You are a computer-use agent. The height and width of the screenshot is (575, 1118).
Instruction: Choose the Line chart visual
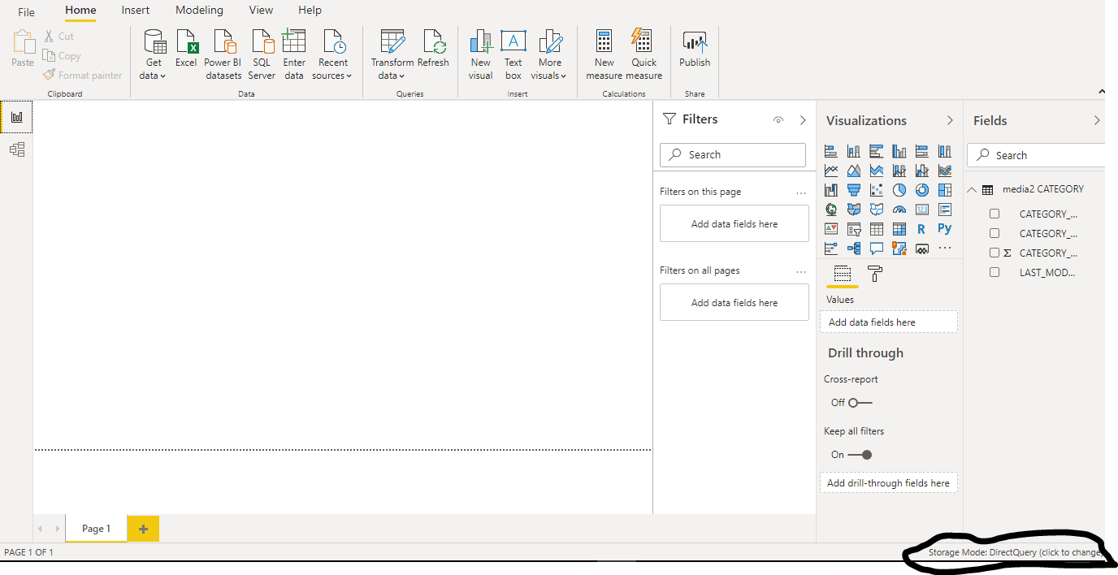[830, 171]
